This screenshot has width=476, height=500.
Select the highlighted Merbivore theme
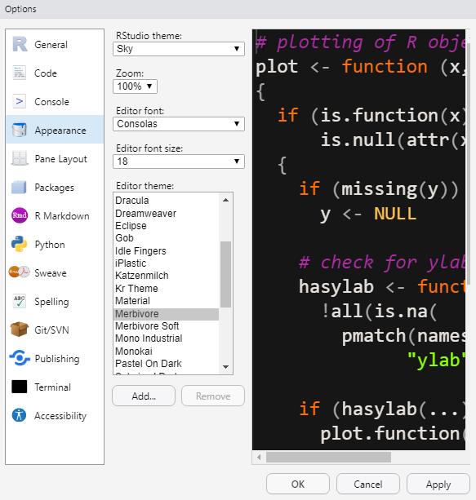166,314
